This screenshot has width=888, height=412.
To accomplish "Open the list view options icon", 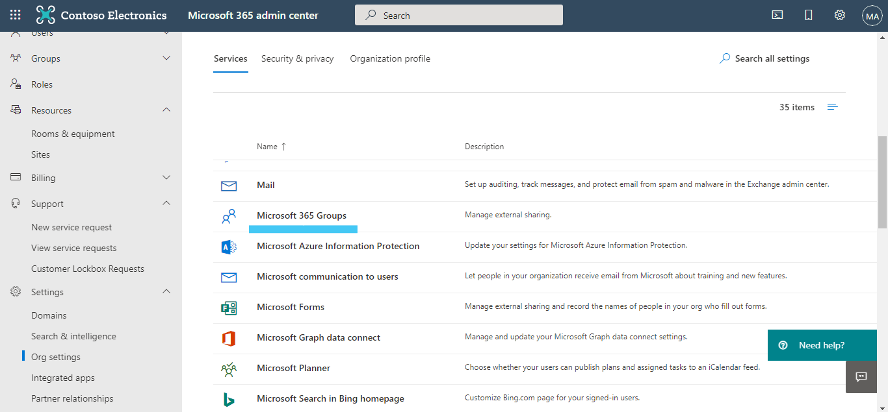I will [x=833, y=107].
